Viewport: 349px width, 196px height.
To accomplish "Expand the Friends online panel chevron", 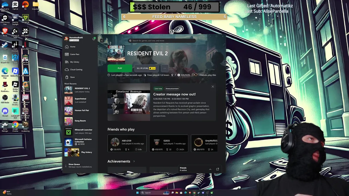I will pyautogui.click(x=210, y=169).
